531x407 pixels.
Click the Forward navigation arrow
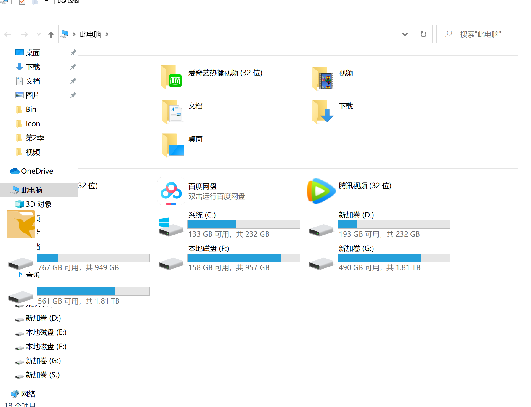pos(25,35)
